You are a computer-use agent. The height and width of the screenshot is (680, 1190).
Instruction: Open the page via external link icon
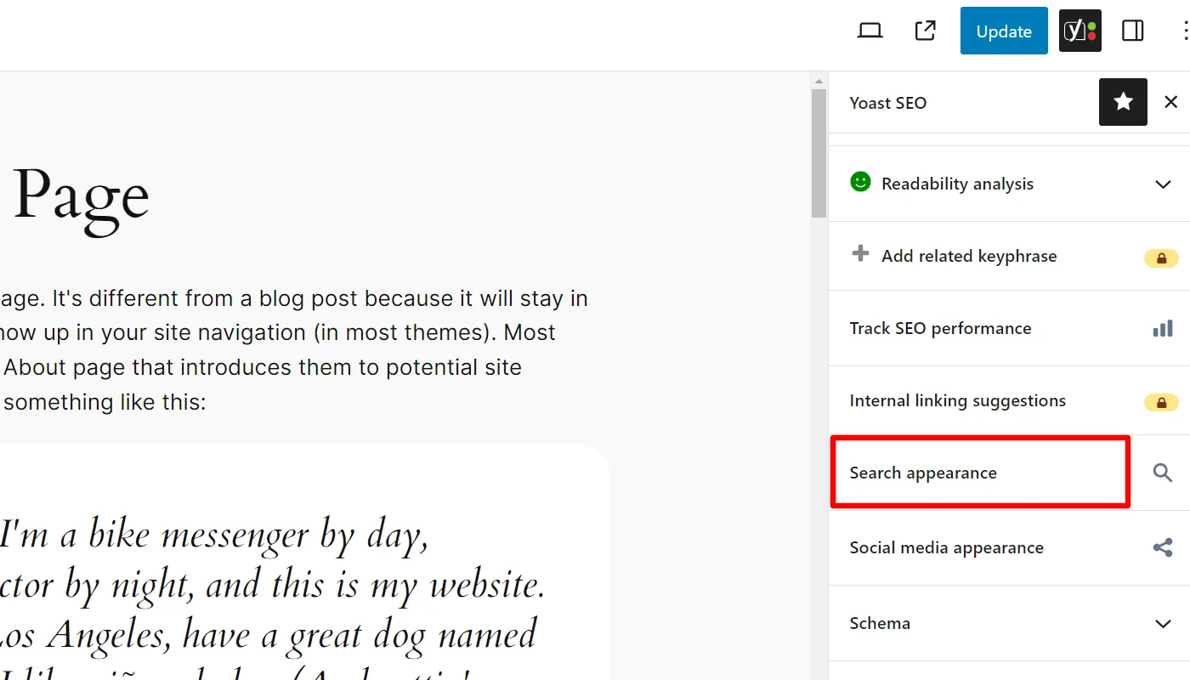tap(925, 31)
